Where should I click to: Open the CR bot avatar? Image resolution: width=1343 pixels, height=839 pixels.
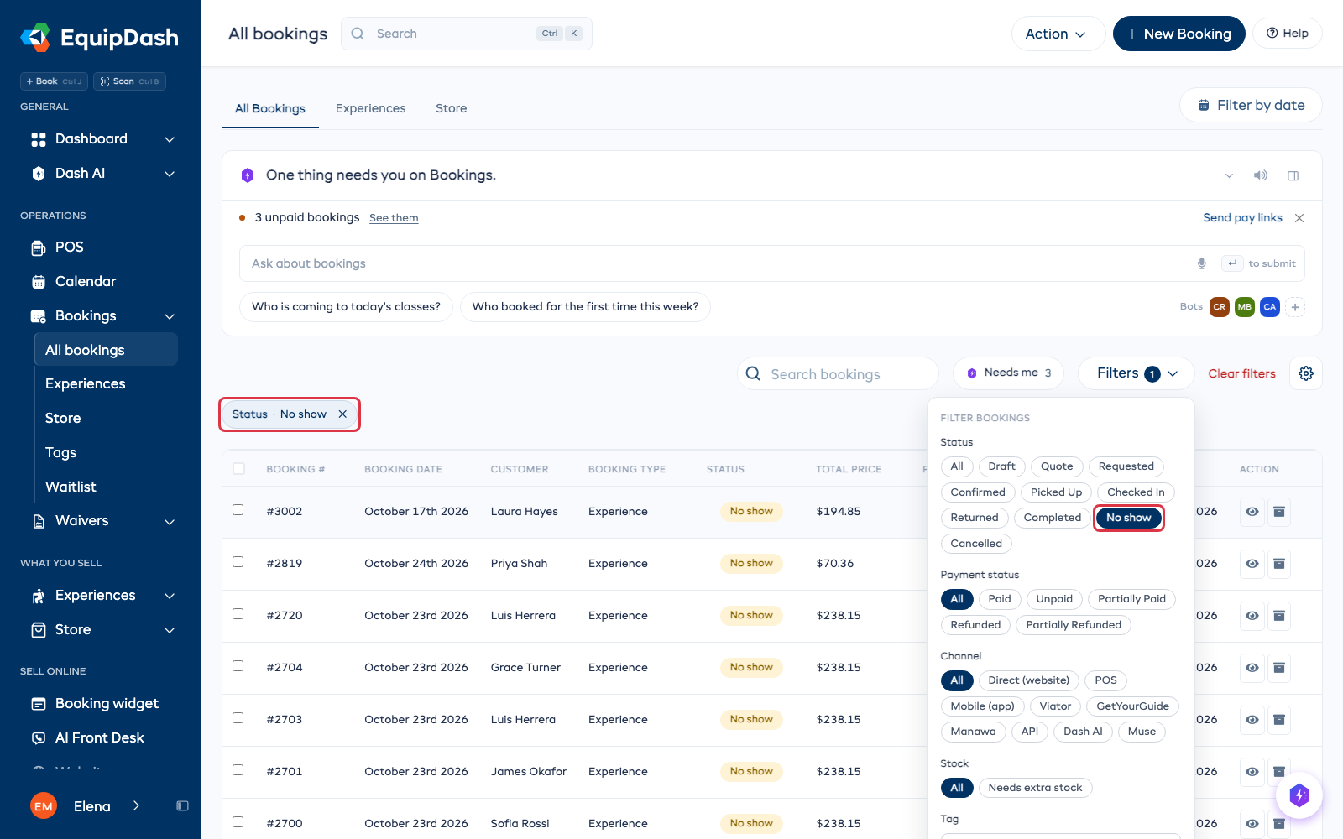(x=1220, y=307)
